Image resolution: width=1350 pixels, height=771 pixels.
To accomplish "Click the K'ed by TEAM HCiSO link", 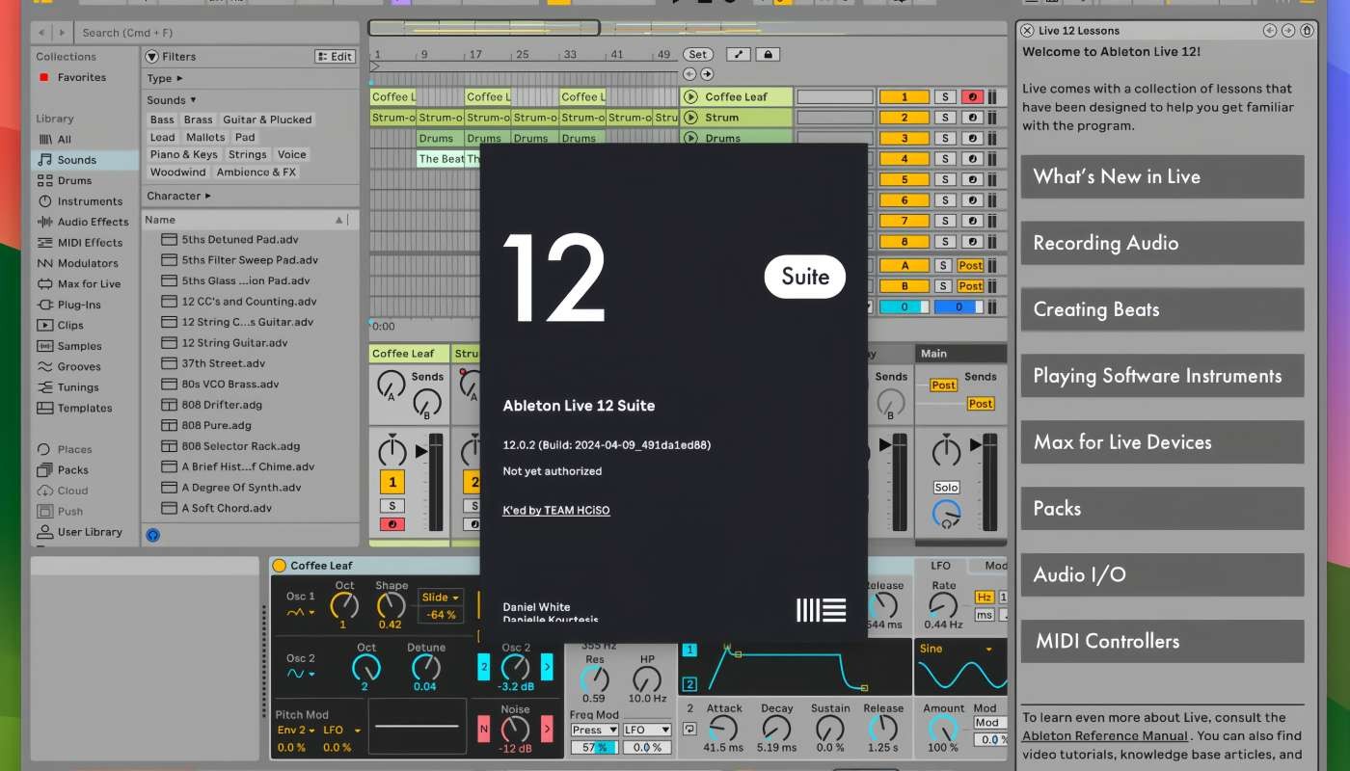I will click(x=556, y=510).
